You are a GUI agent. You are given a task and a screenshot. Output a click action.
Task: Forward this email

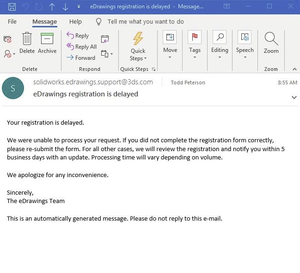click(x=80, y=57)
